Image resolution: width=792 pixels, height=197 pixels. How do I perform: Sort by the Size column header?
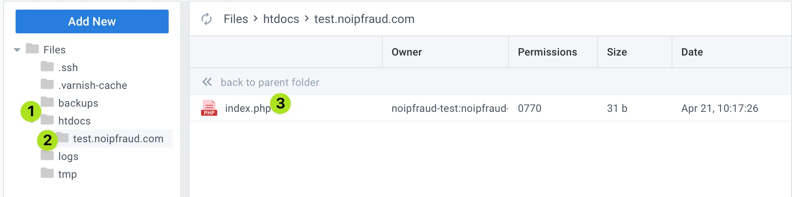coord(617,52)
